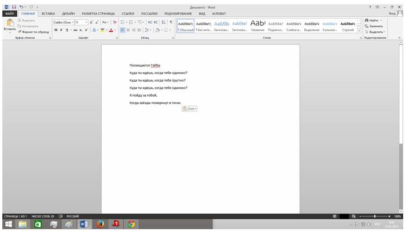Screen dimensions: 405x231
Task: Apply the Строгий style
Action: 348,26
